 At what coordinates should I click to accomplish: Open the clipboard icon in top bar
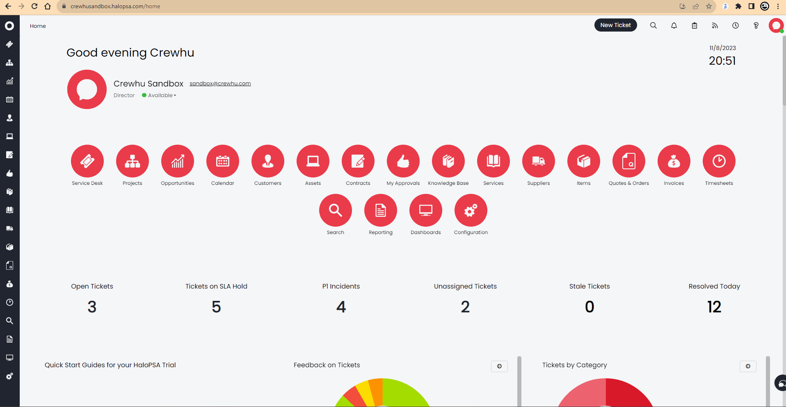[695, 25]
